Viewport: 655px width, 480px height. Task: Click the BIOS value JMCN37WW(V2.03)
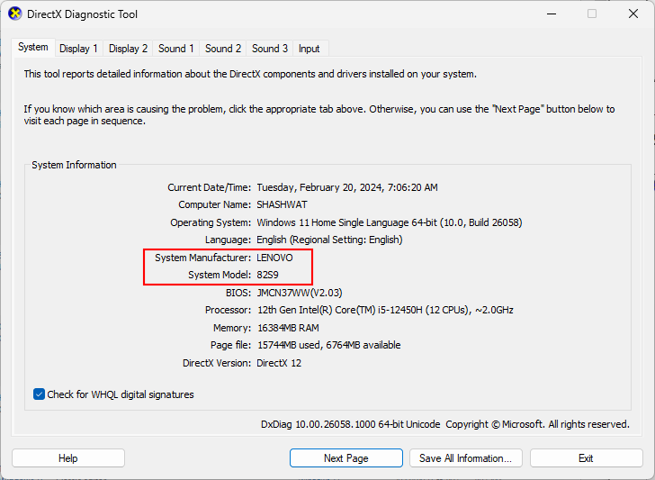click(300, 293)
